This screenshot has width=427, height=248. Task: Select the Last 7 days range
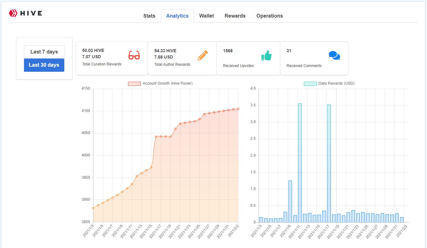44,52
